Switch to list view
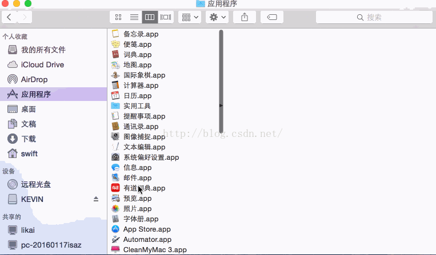This screenshot has width=436, height=255. point(134,17)
